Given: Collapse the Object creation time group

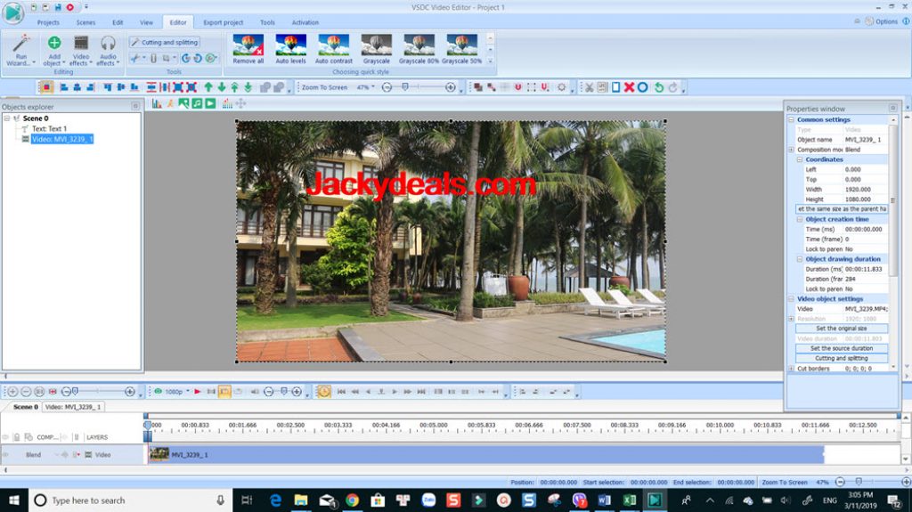Looking at the screenshot, I should click(x=799, y=219).
